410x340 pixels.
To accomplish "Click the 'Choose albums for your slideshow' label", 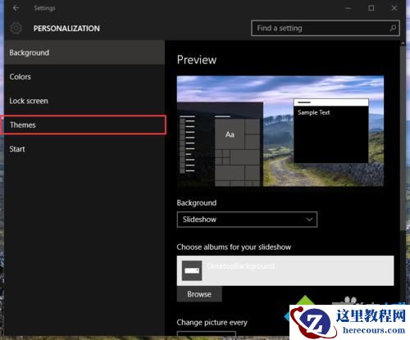I will [x=234, y=247].
